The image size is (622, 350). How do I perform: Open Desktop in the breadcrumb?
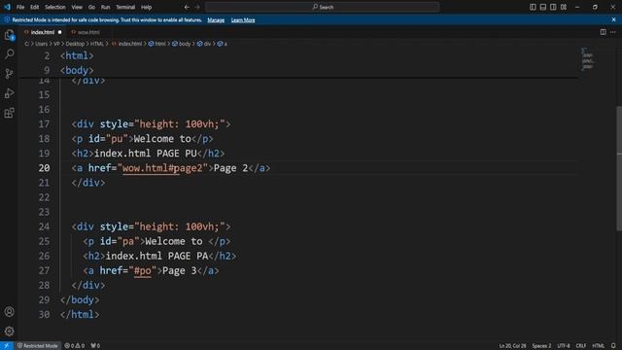point(75,44)
